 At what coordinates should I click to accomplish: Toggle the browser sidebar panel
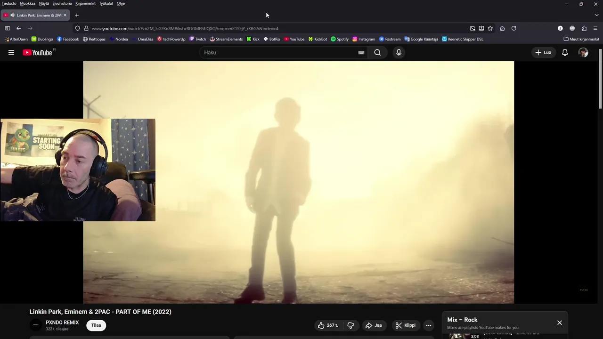click(8, 28)
